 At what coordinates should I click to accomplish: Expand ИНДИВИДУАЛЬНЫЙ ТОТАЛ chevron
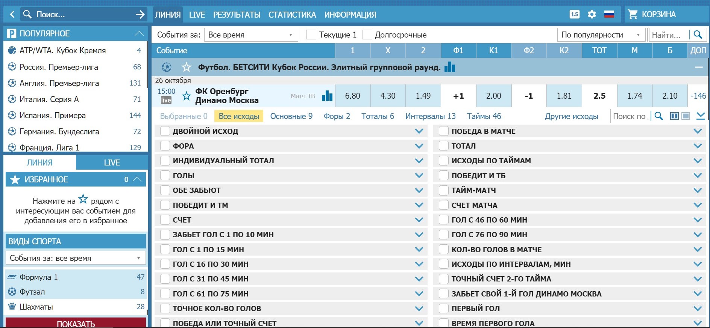click(419, 161)
